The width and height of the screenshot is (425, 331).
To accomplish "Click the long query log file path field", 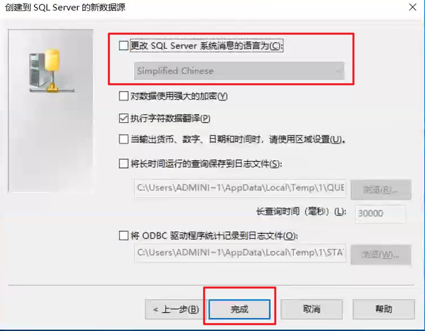I will 240,188.
